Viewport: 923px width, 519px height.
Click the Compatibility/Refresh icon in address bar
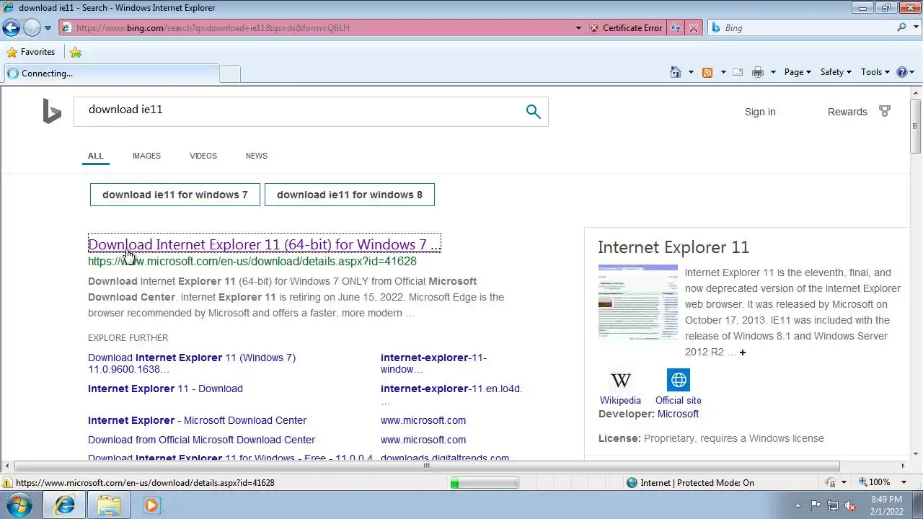pos(676,28)
